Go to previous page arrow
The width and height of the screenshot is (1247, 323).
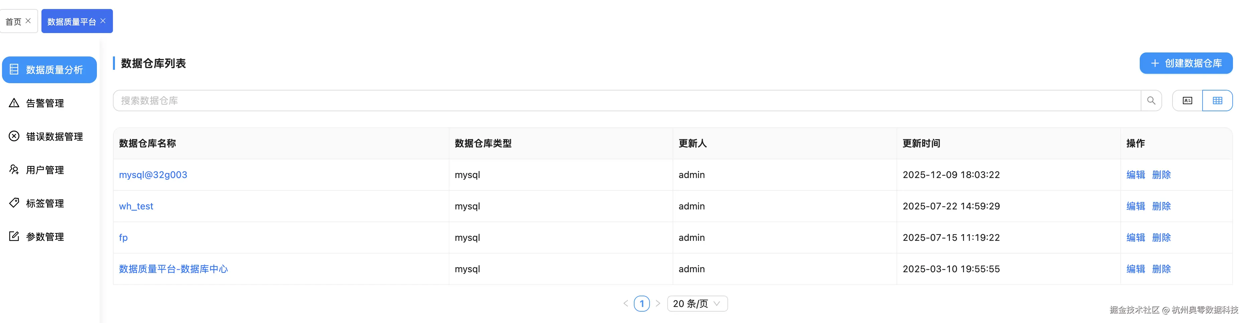[x=626, y=304]
